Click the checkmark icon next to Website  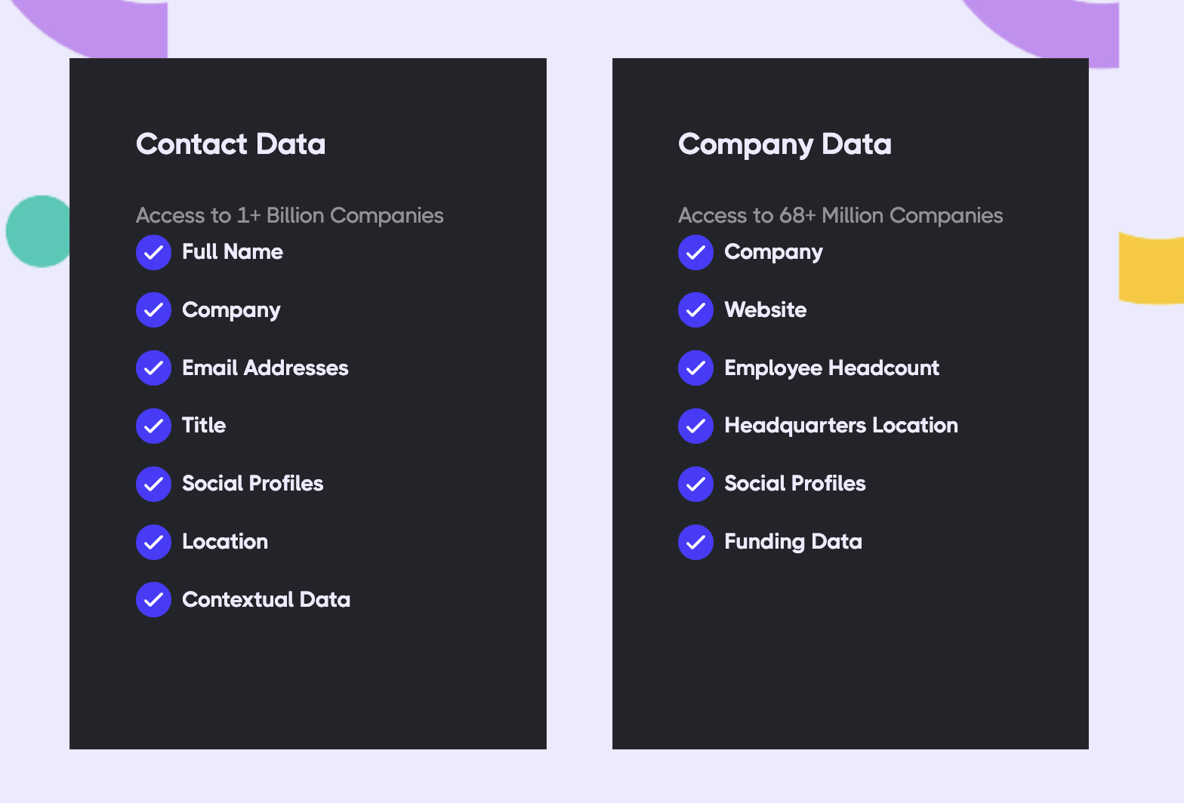pyautogui.click(x=695, y=310)
